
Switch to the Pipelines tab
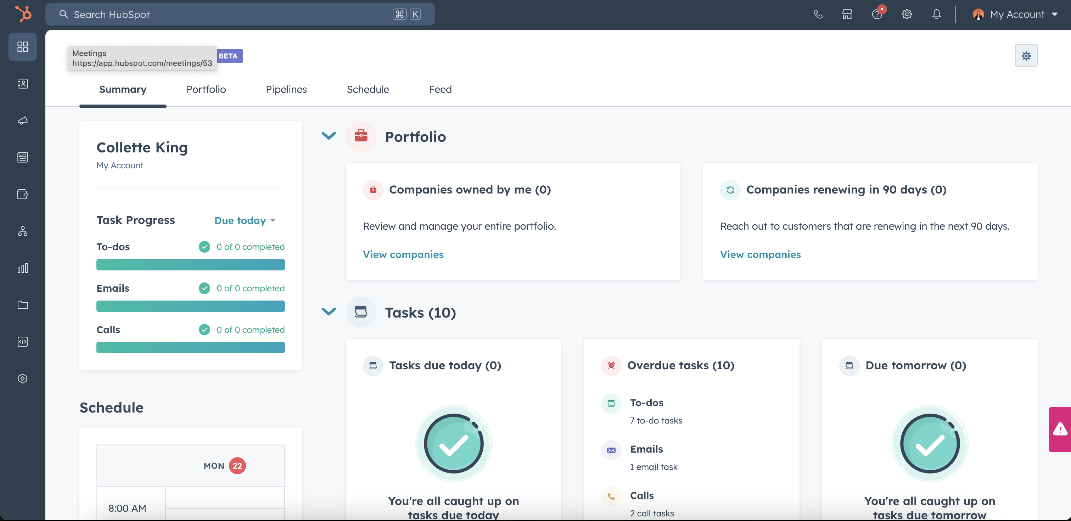pos(286,89)
